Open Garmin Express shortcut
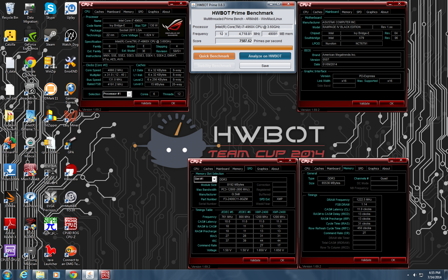This screenshot has width=448, height=280. 71,93
